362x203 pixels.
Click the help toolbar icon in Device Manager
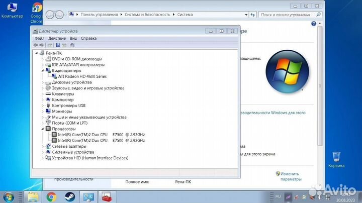coord(58,45)
